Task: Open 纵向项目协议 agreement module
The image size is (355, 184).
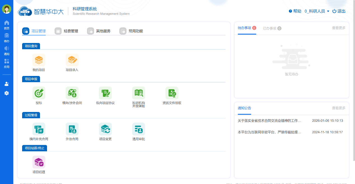Action: click(105, 95)
